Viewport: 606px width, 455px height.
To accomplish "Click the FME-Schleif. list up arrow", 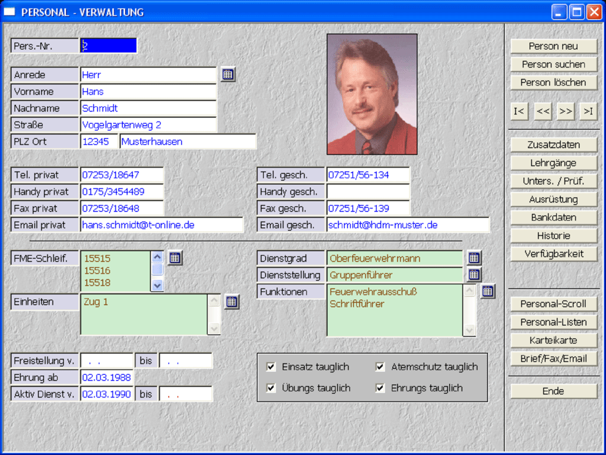I will click(157, 257).
